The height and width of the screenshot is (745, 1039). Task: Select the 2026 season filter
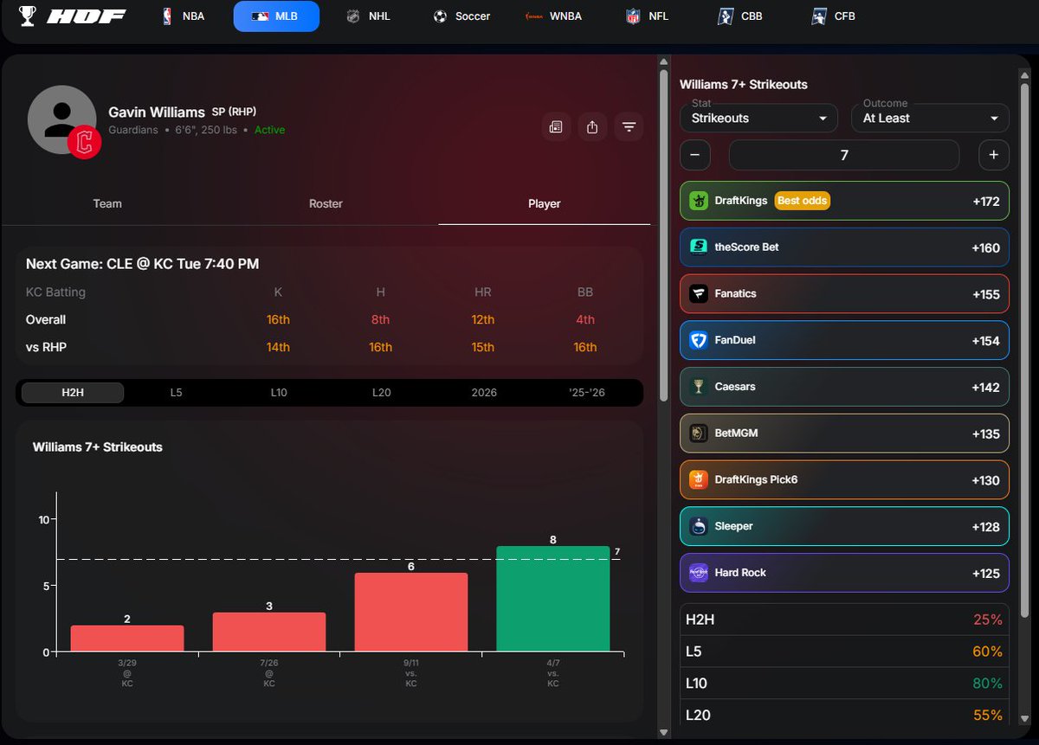pos(484,393)
